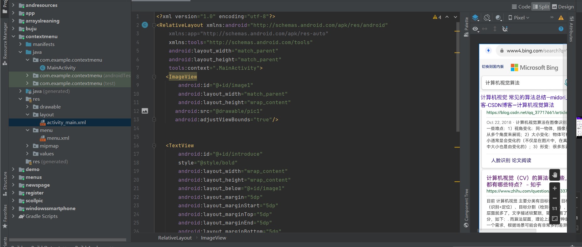Open the Pixel device dropdown
Screen dimensions: 582x247
(519, 18)
